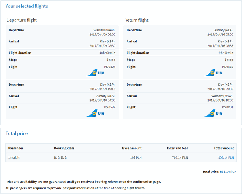Click the '1x Adult' passenger row
Viewport: 242px width, 194px height.
click(x=14, y=158)
